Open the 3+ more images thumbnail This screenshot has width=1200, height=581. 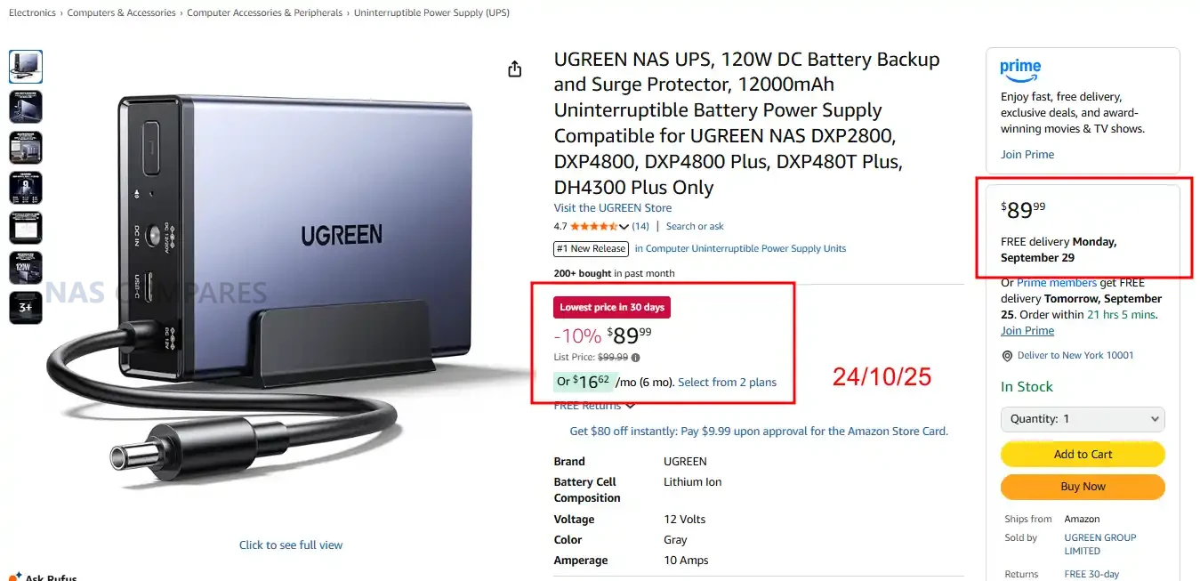click(26, 307)
